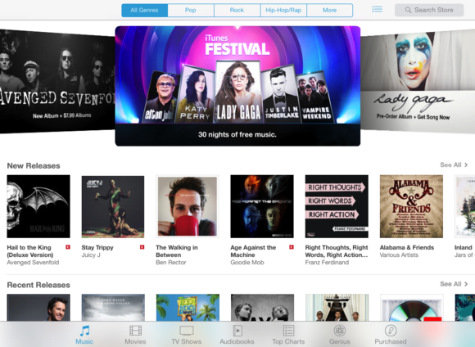Select the Pop genre segment
Image resolution: width=475 pixels, height=347 pixels.
[x=191, y=11]
